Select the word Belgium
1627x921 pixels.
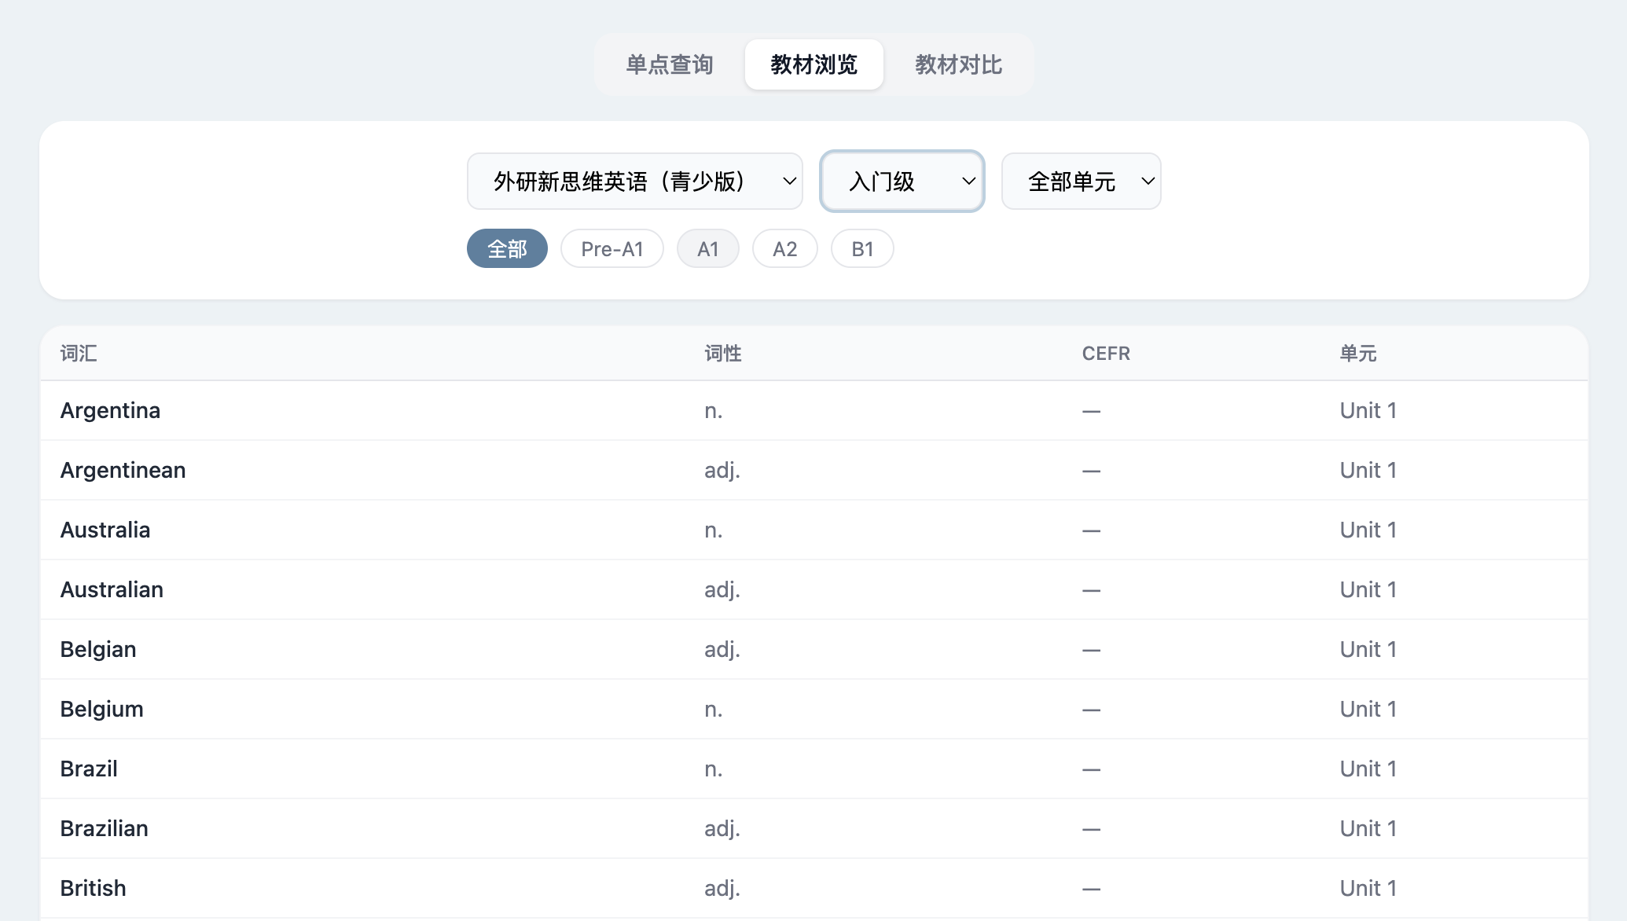(x=101, y=709)
